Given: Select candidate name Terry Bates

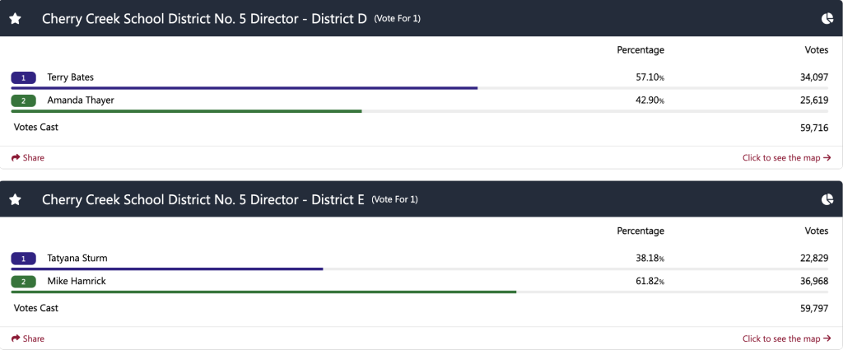Looking at the screenshot, I should click(x=71, y=77).
